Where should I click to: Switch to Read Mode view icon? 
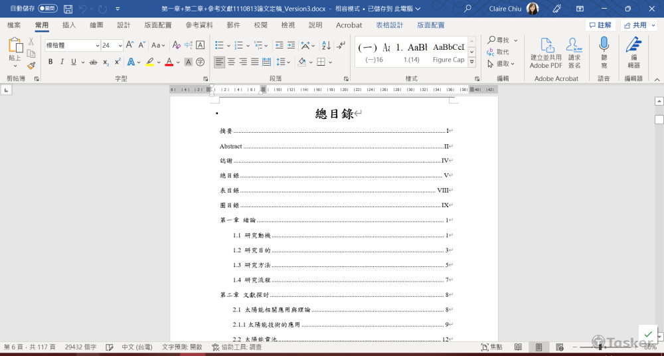tap(518, 347)
